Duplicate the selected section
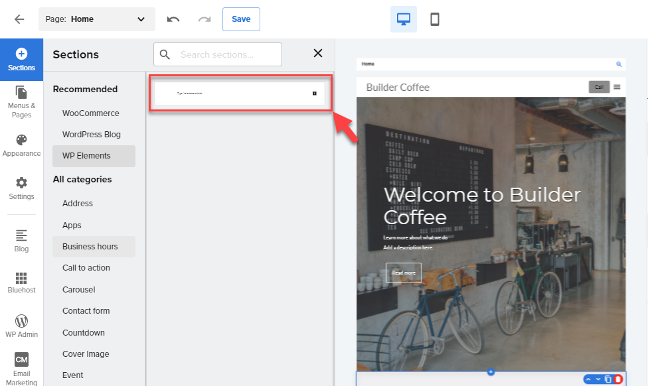This screenshot has height=386, width=648. click(608, 379)
